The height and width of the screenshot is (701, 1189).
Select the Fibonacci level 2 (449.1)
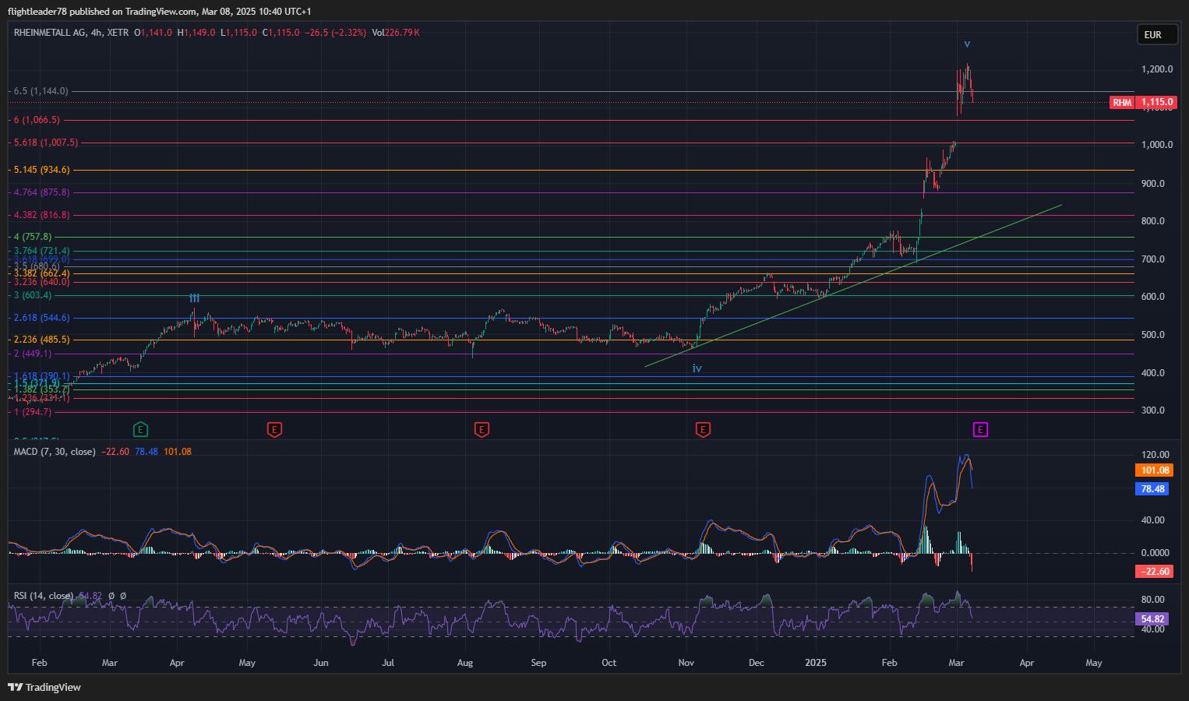pos(33,354)
